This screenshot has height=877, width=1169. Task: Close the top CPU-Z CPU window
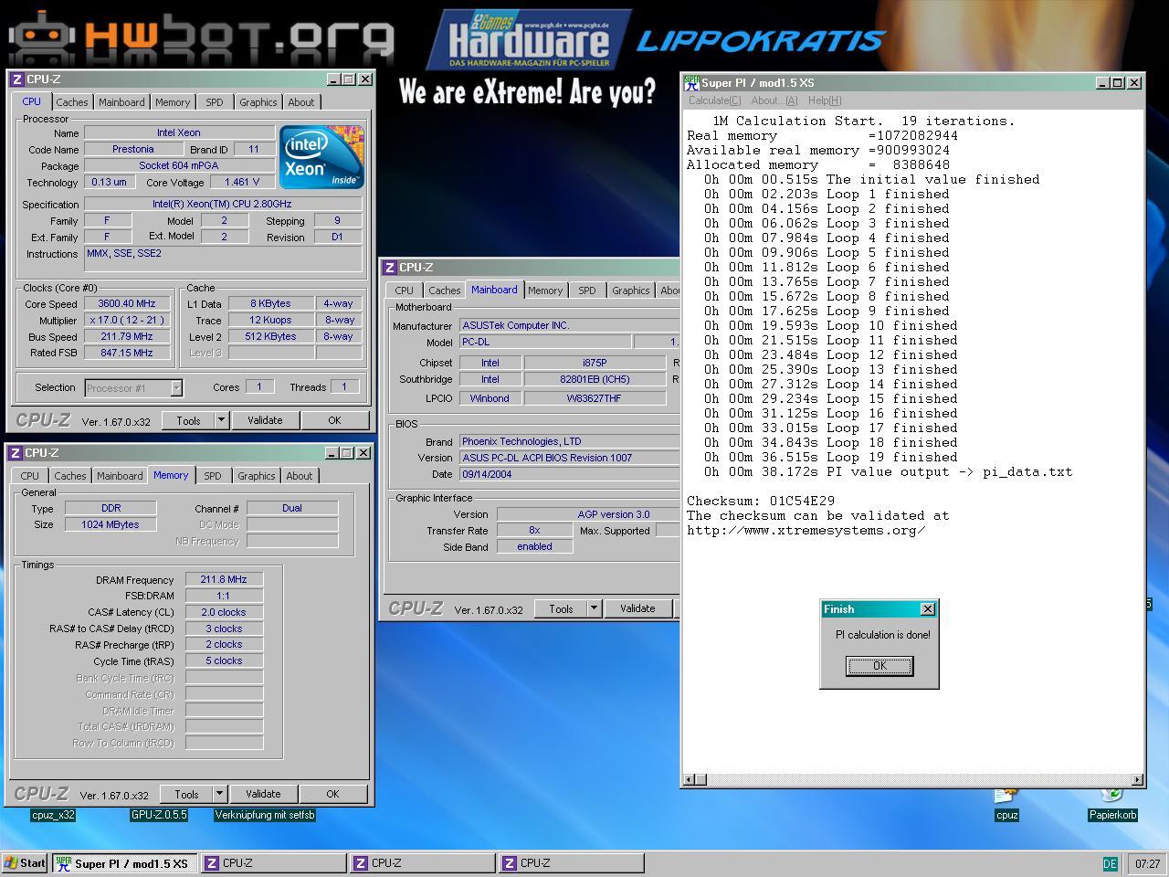pyautogui.click(x=364, y=79)
